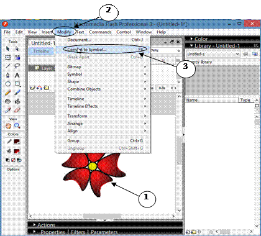
Task: Select the Rectangle tool
Action: 17,84
